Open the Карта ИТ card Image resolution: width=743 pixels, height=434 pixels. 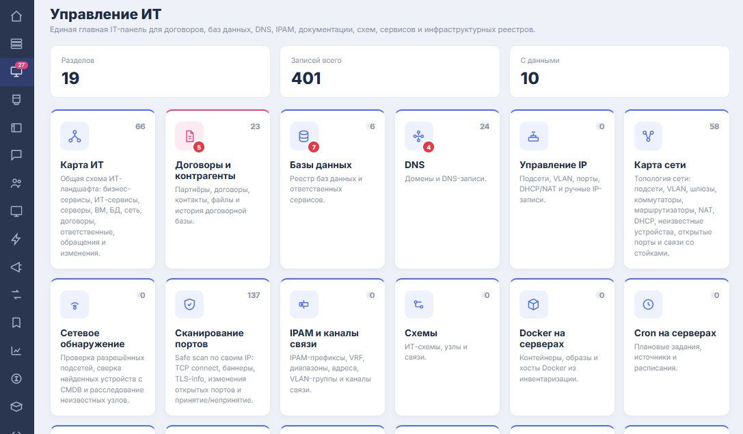pos(103,189)
